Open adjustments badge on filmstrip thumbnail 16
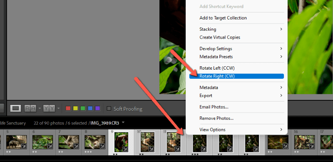The image size is (333, 162). [311, 146]
